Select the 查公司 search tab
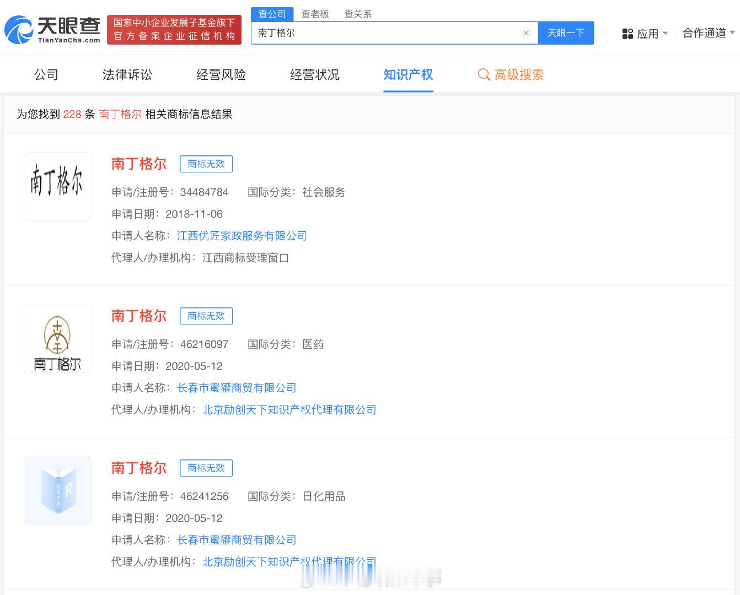The image size is (740, 595). tap(272, 14)
